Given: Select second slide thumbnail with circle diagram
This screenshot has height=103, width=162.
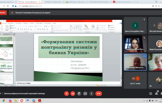Looking at the screenshot, I should pos(7,54).
